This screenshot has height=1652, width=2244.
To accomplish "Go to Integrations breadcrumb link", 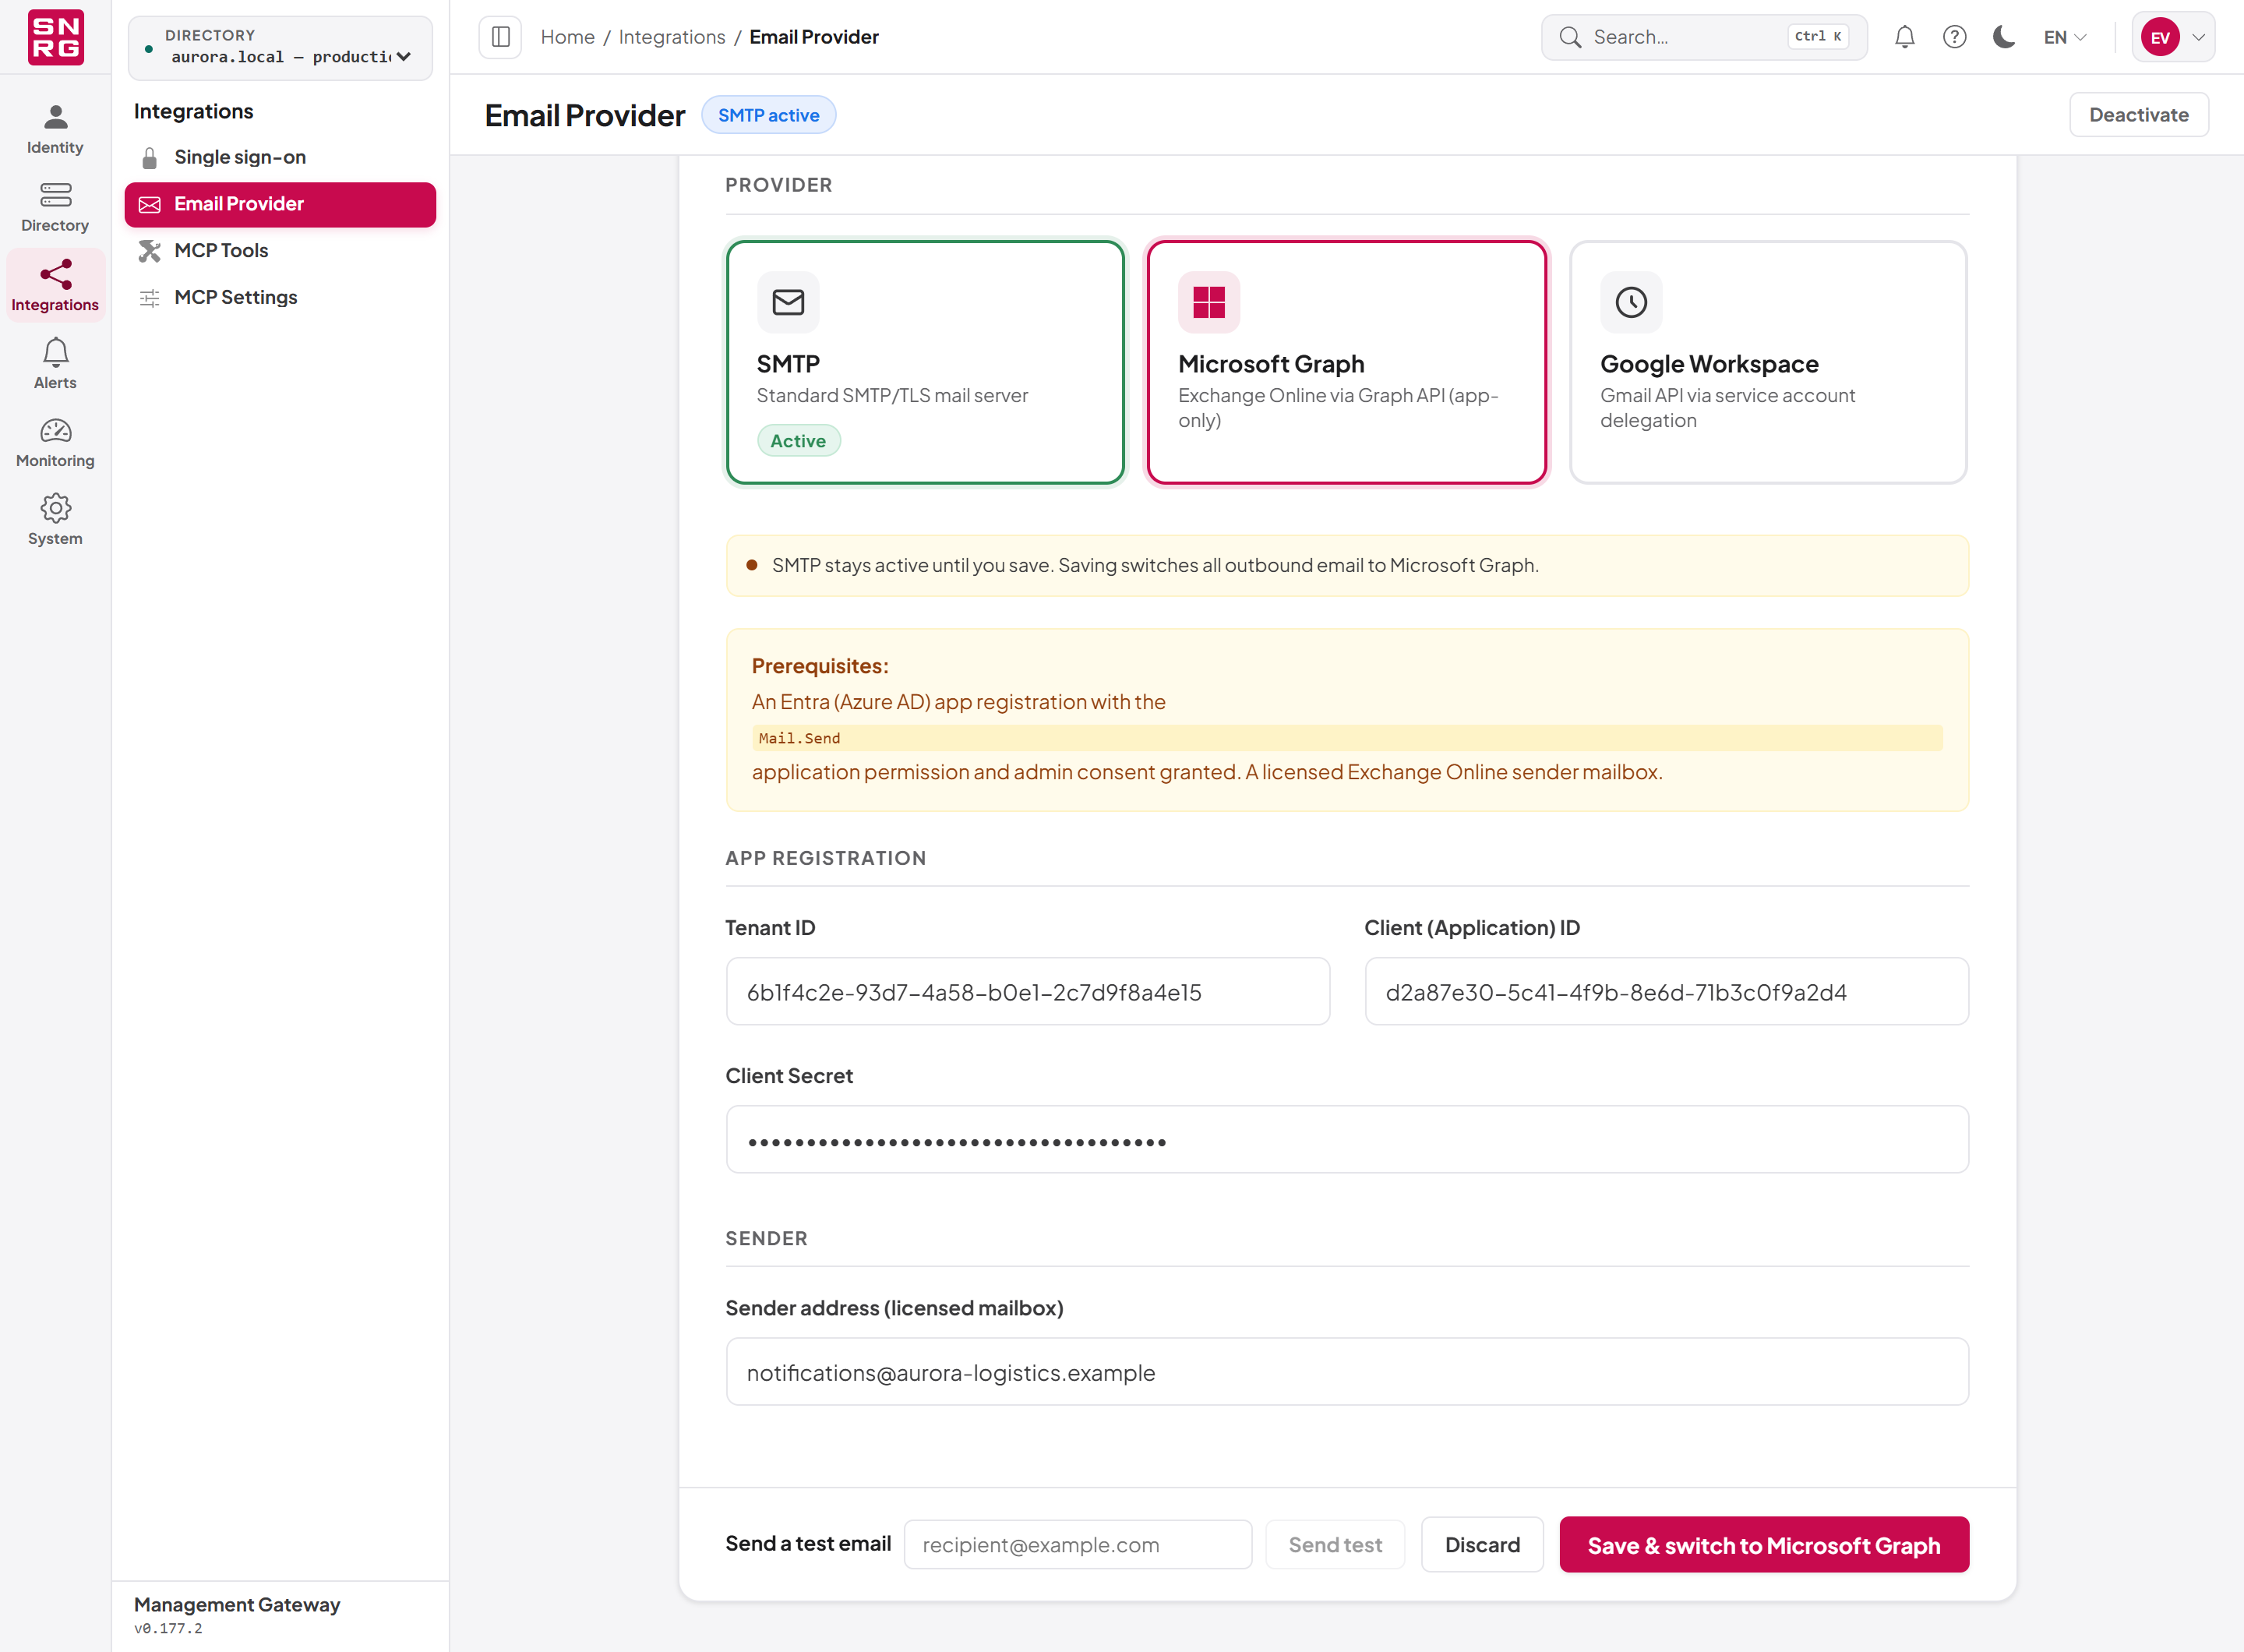I will point(672,37).
